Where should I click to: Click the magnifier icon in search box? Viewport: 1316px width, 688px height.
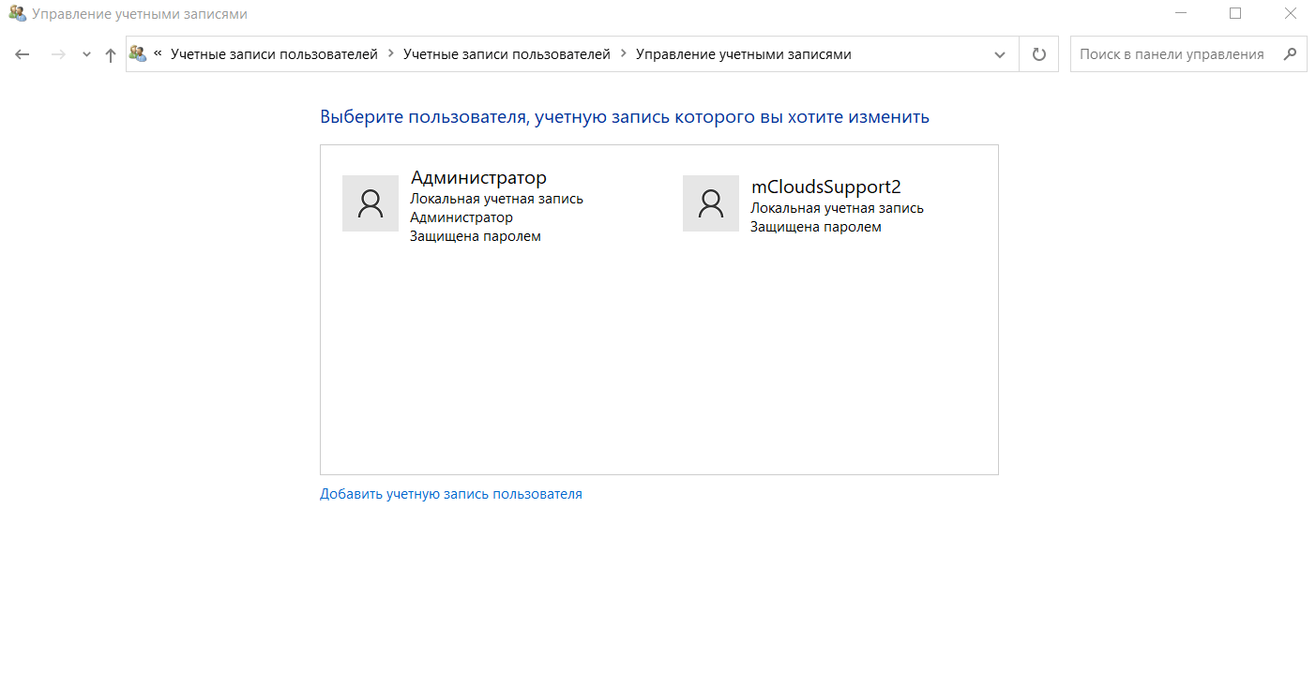point(1291,54)
